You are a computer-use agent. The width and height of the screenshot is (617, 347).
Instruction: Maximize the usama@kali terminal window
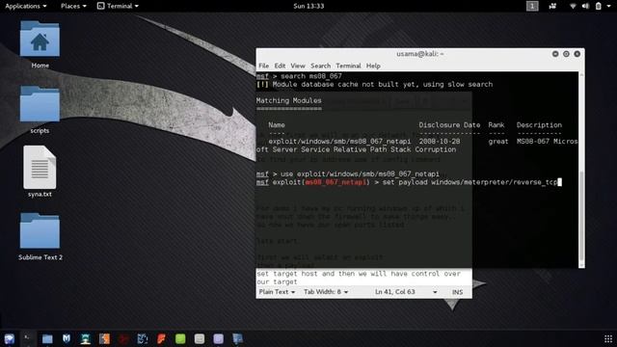[x=566, y=54]
